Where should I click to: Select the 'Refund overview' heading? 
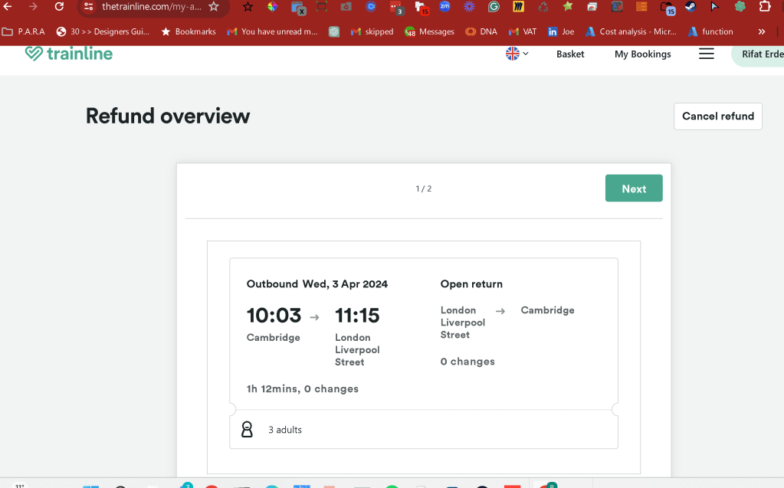(168, 116)
